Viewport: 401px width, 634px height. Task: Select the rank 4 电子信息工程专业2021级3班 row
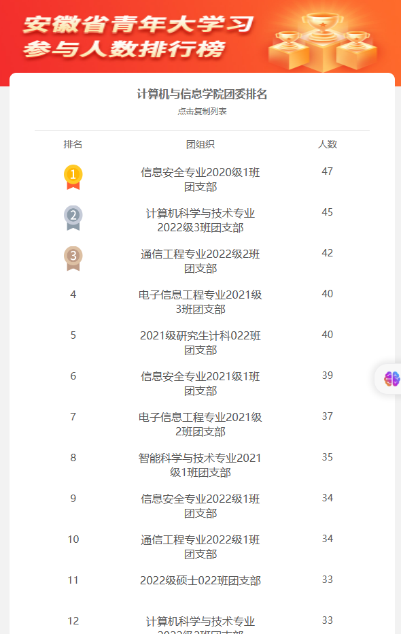[x=202, y=302]
